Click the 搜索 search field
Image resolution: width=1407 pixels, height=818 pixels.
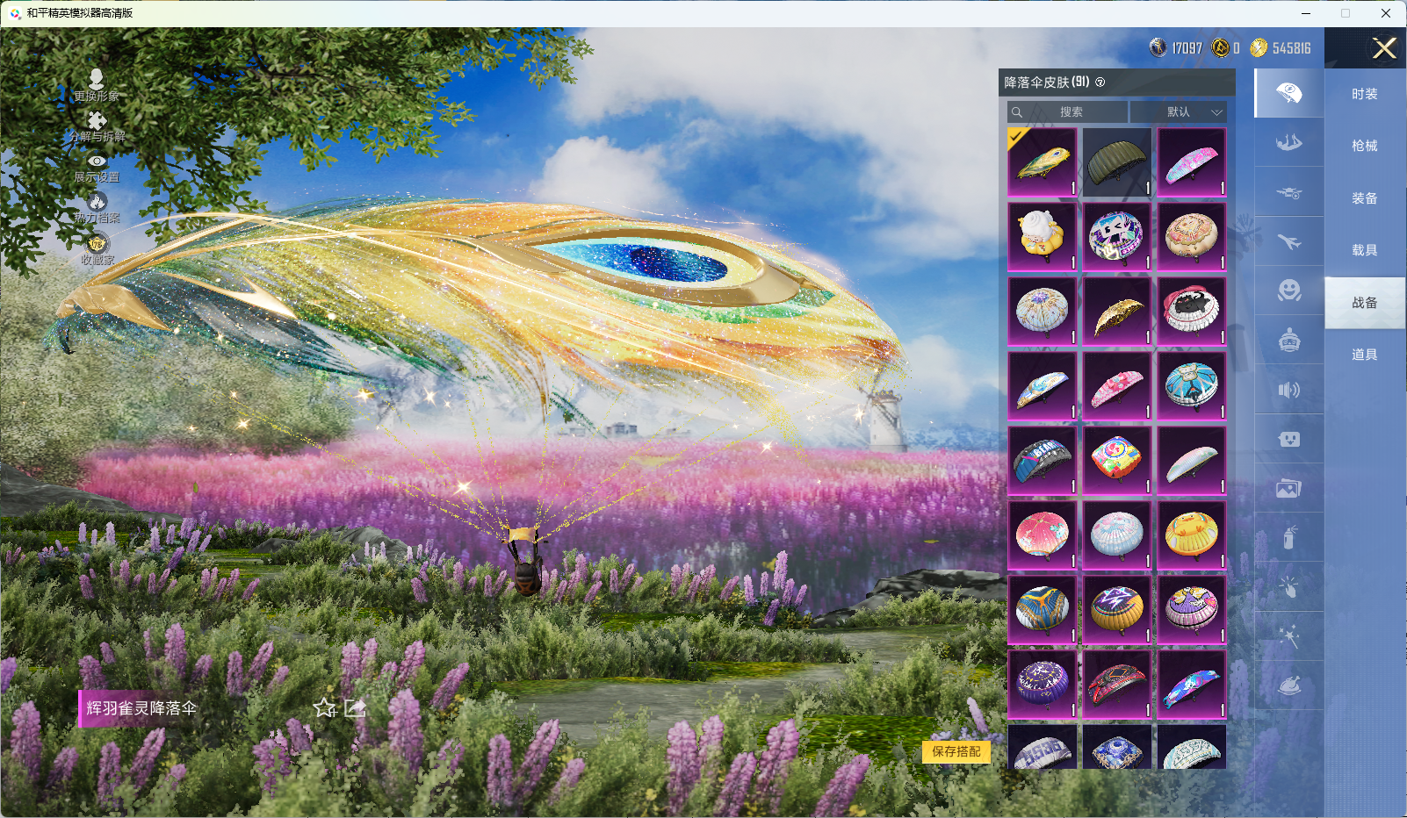[x=1068, y=112]
